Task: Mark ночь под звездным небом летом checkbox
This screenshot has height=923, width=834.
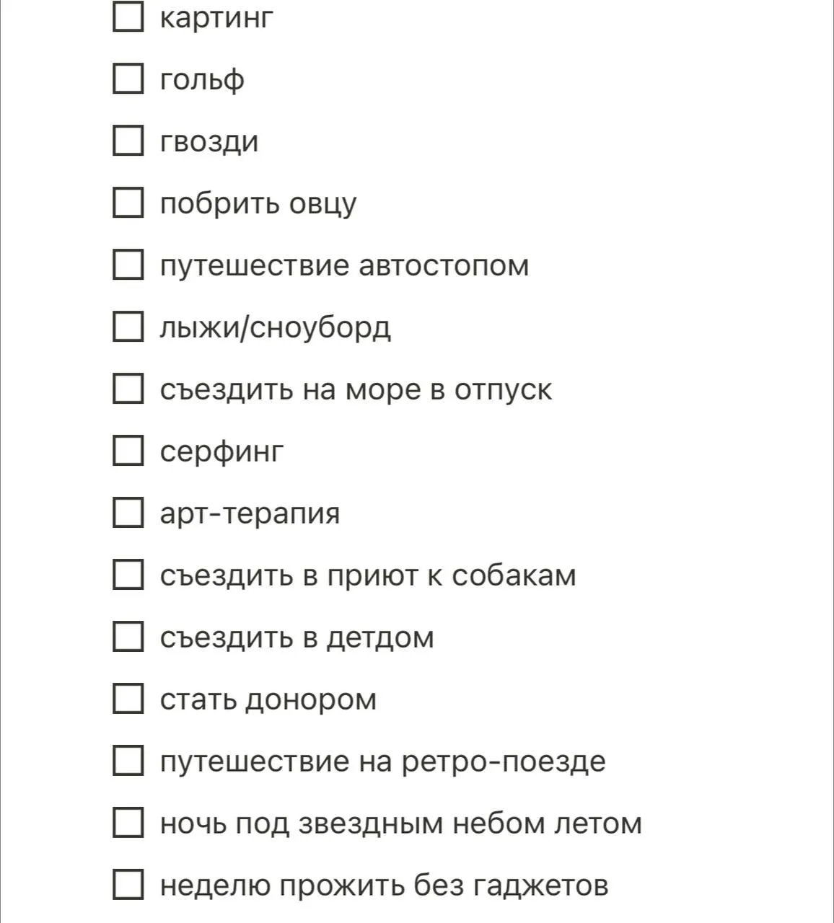Action: click(x=128, y=823)
